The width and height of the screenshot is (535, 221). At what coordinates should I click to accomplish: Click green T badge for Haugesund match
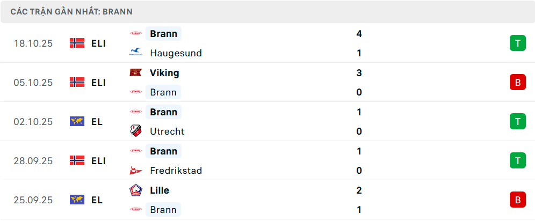(517, 43)
